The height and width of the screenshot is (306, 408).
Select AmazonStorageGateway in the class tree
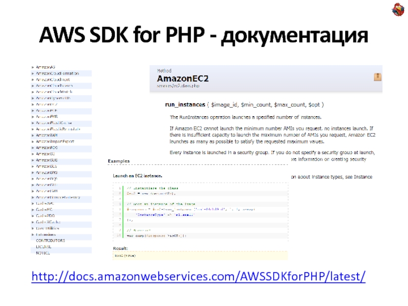[58, 197]
